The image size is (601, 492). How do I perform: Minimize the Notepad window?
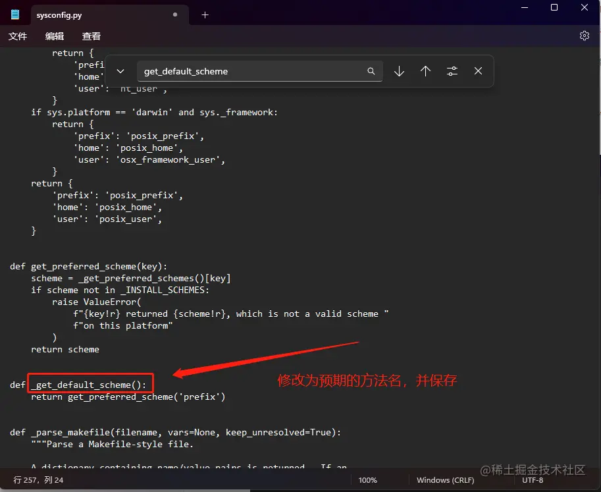tap(525, 7)
